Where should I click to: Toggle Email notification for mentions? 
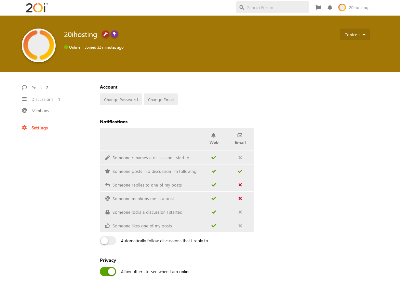click(240, 199)
